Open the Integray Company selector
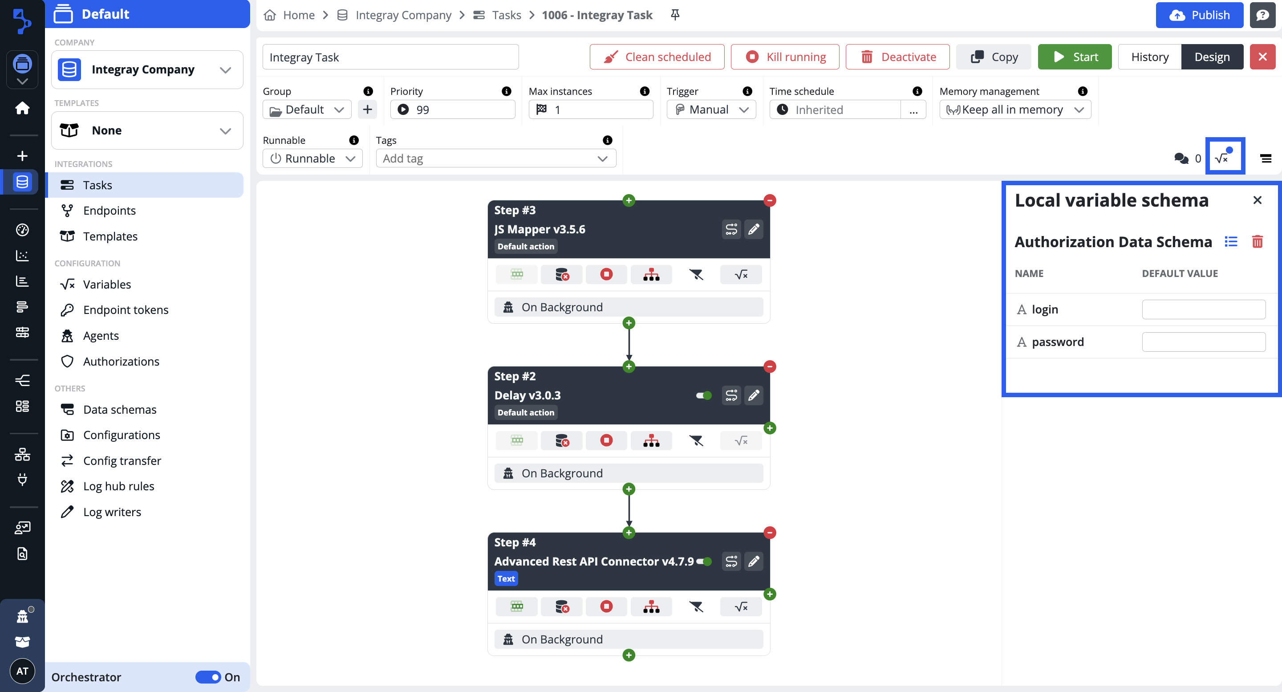Viewport: 1282px width, 692px height. pyautogui.click(x=147, y=70)
